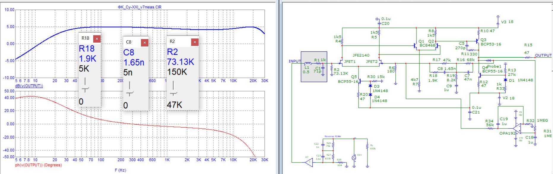Click the R11 330 resistor label

pyautogui.click(x=469, y=54)
